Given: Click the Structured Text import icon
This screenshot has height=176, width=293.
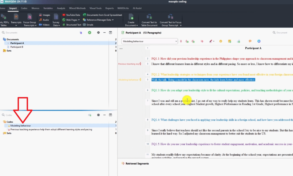Looking at the screenshot, I should 64,25.
